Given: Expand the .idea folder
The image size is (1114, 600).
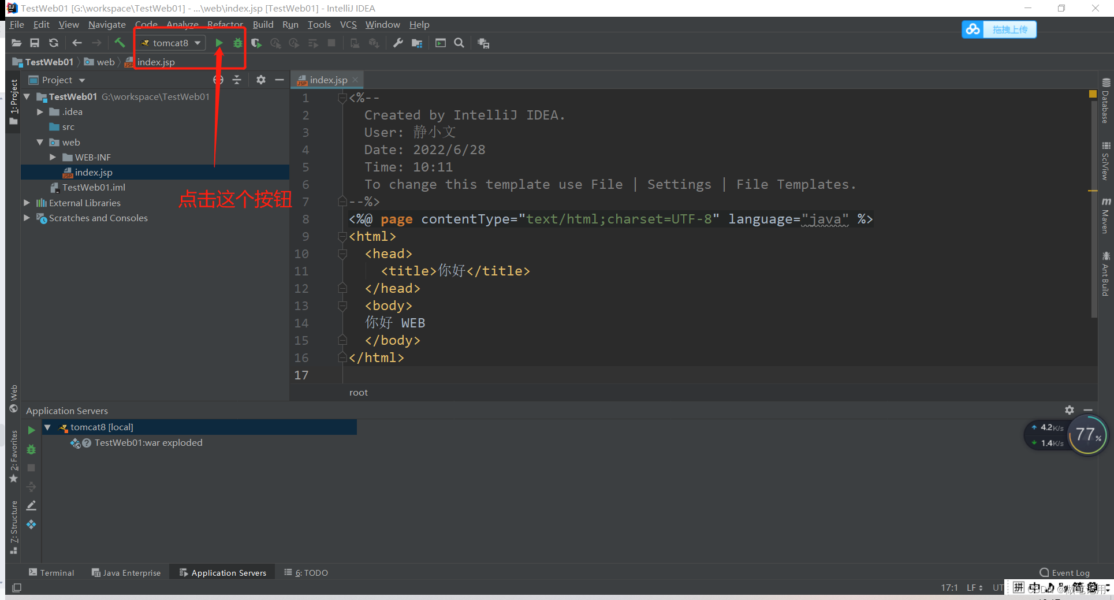Looking at the screenshot, I should pos(40,111).
